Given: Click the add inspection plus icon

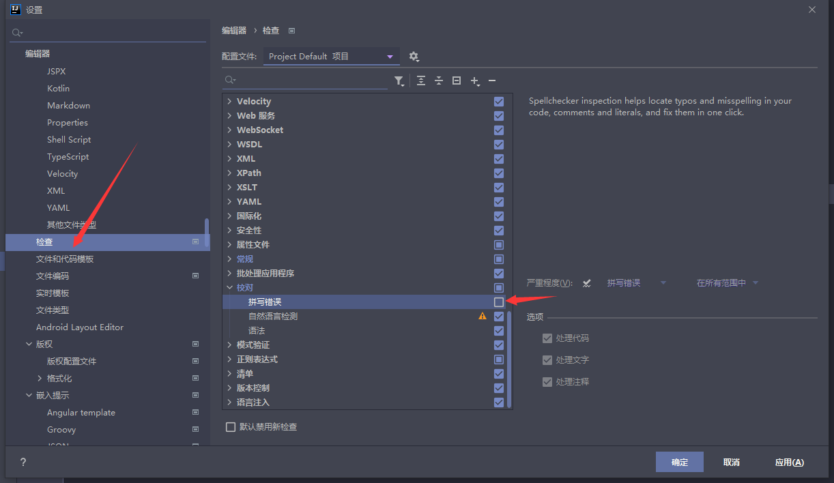Looking at the screenshot, I should point(475,81).
